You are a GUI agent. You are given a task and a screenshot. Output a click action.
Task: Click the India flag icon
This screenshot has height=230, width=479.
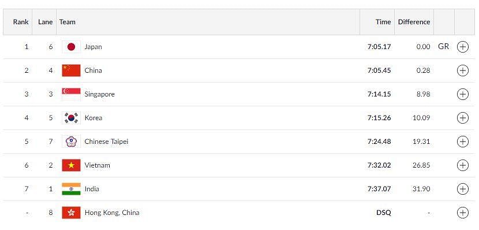coord(71,189)
